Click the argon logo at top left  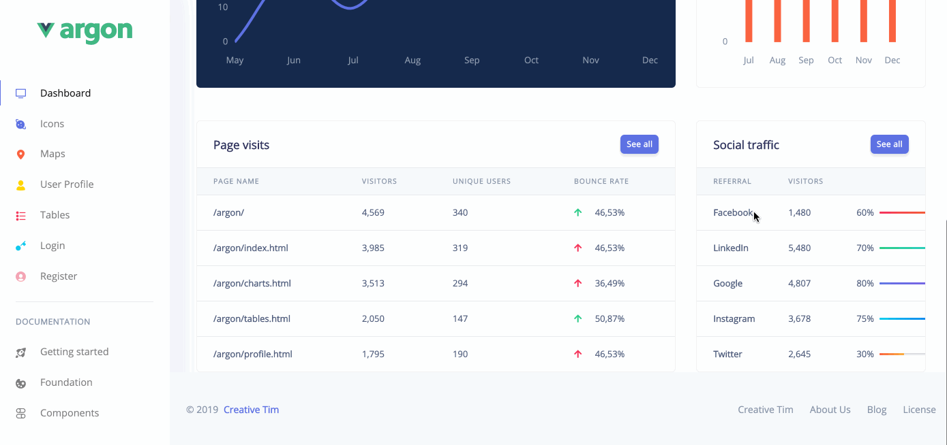click(x=84, y=31)
